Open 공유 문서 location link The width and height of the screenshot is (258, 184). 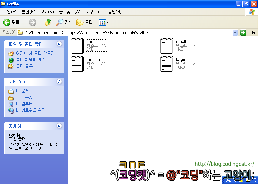tap(25, 97)
